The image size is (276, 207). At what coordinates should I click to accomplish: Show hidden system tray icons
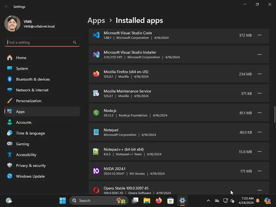click(x=208, y=201)
